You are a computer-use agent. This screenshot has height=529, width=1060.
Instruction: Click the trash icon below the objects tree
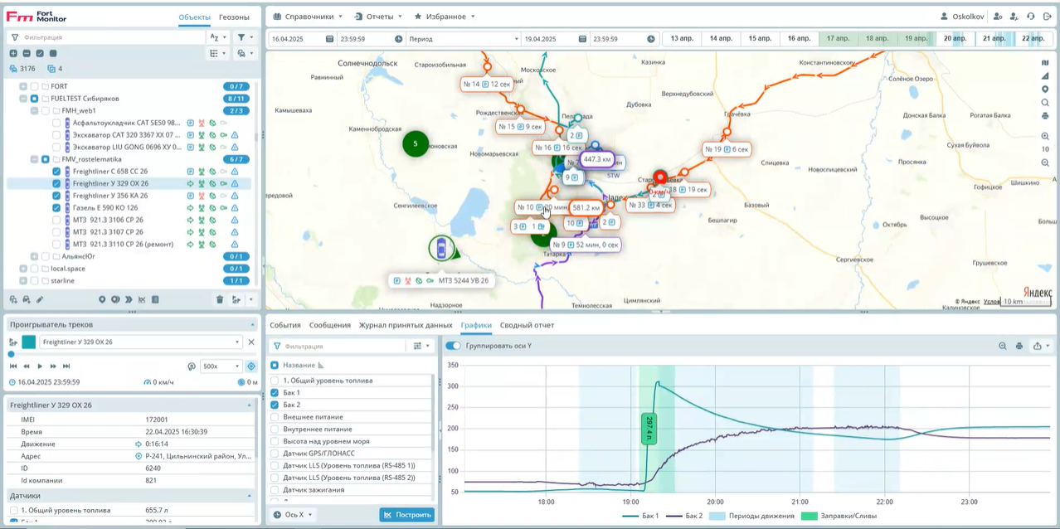tap(220, 299)
